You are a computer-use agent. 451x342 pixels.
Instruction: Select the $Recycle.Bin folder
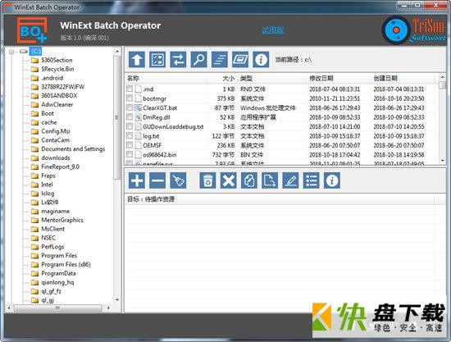(x=57, y=69)
